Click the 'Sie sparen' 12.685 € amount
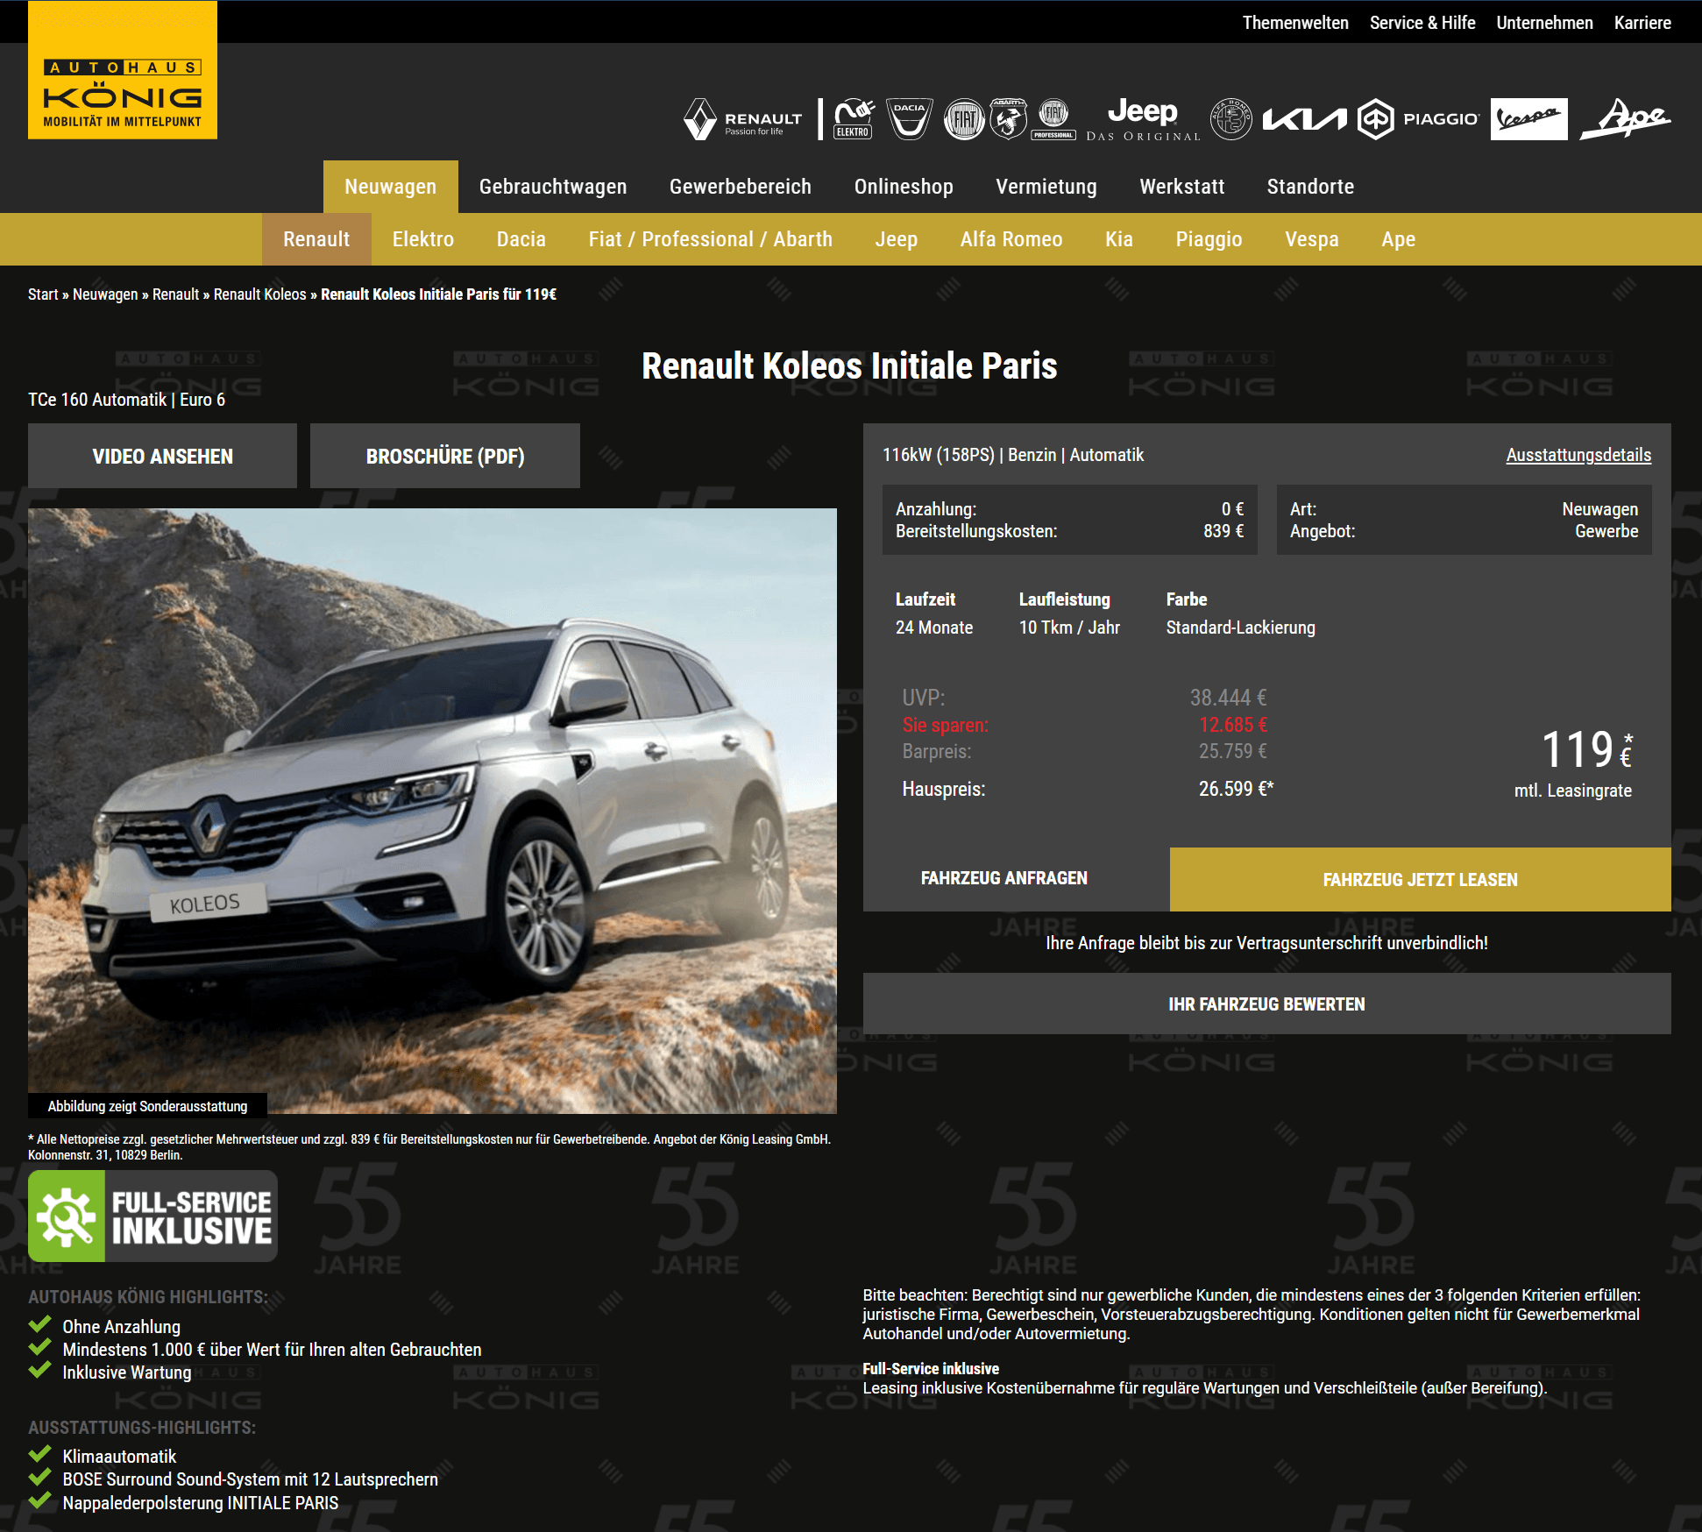1702x1532 pixels. pos(1233,725)
